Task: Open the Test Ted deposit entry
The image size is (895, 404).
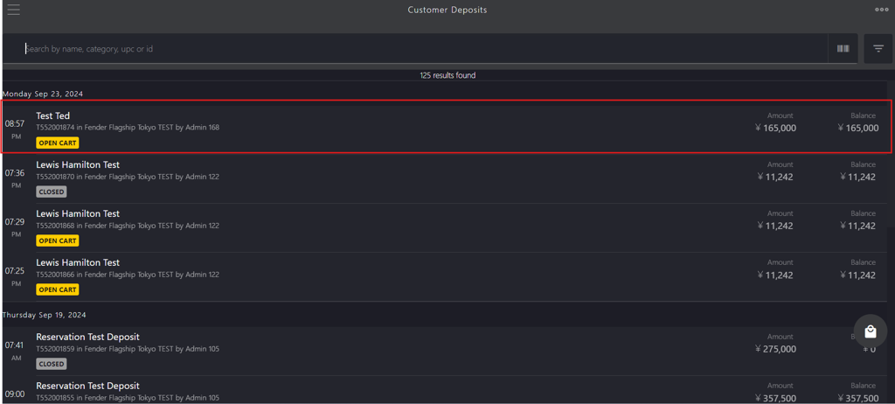Action: tap(447, 127)
